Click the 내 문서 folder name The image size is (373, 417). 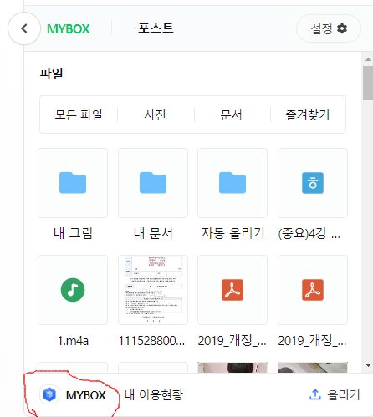point(153,233)
